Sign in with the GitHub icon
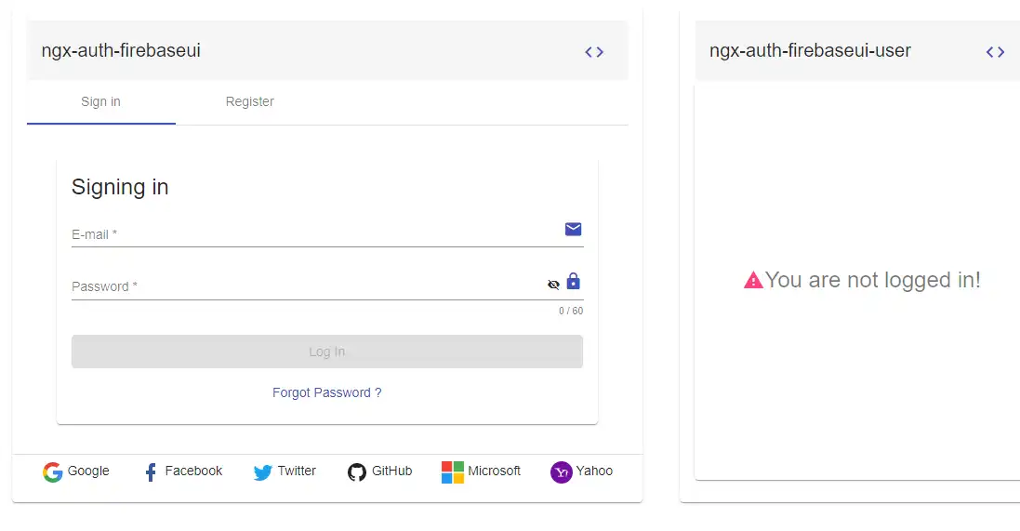This screenshot has width=1020, height=531. (x=357, y=472)
